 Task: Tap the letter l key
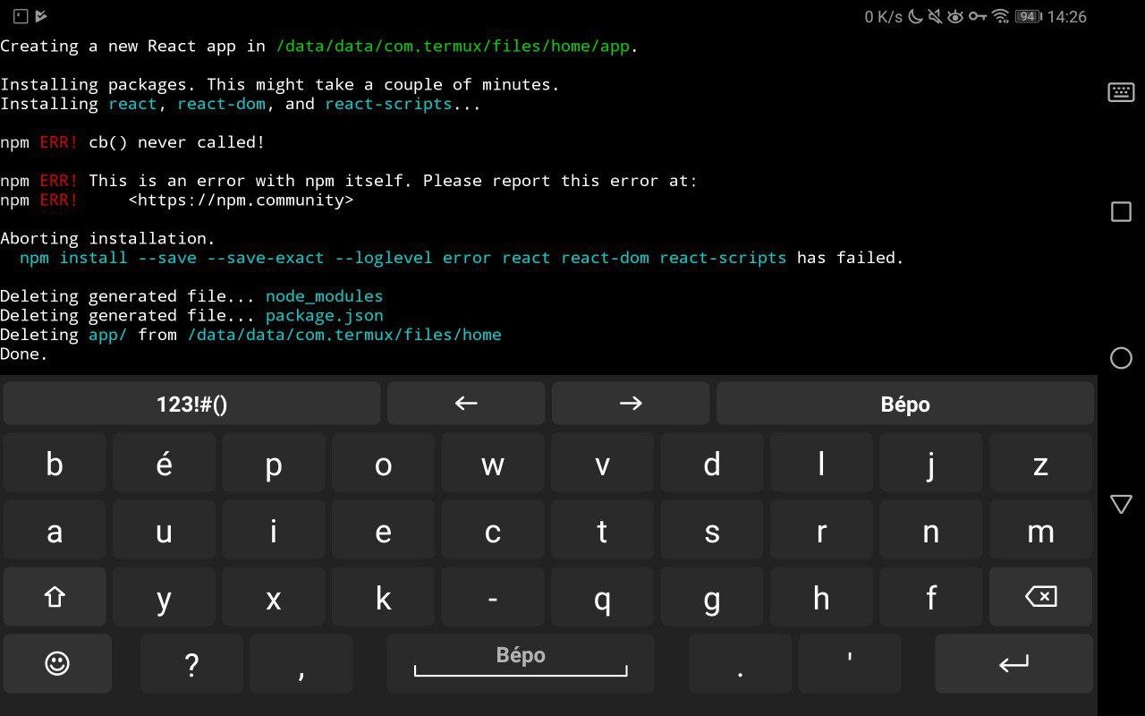(821, 465)
